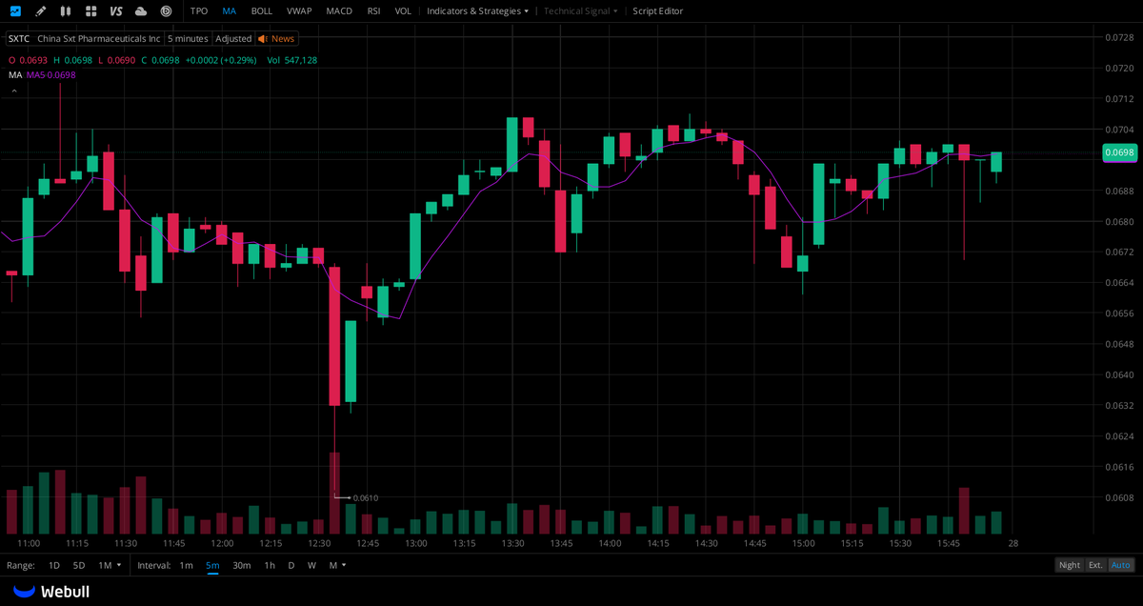Toggle the VOL indicator
Viewport: 1143px width, 606px height.
(x=403, y=11)
